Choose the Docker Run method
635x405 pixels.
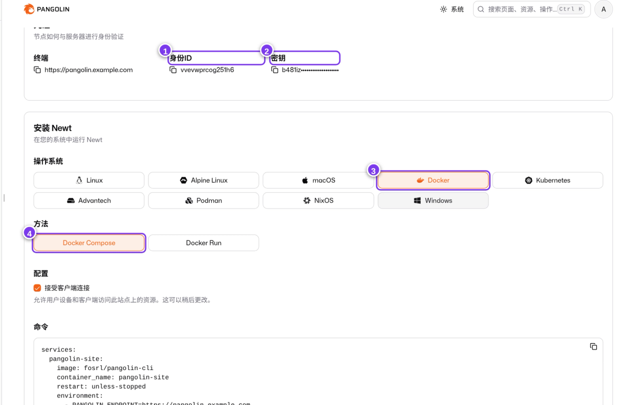[204, 243]
